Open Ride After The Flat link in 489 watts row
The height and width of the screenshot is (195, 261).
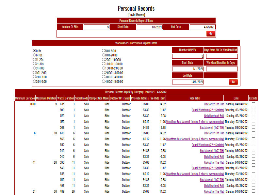pos(214,191)
